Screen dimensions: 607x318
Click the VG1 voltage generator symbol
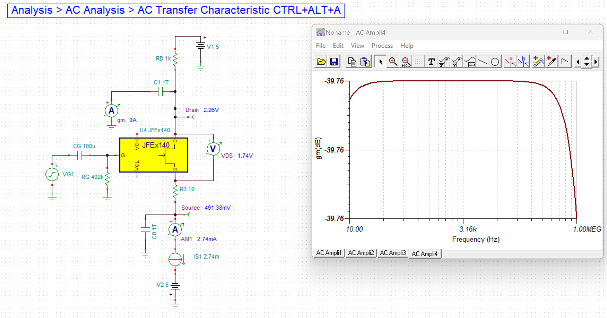point(52,174)
